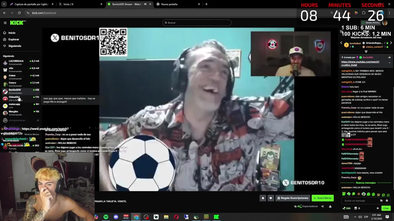
Task: Jump to Nuevos mensajes in chat
Action: point(366,183)
